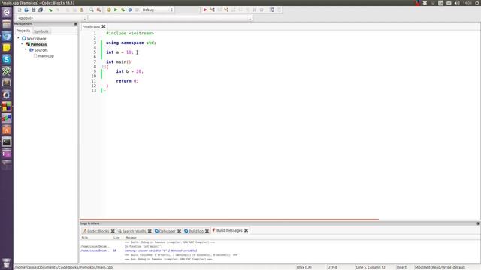Open the Debugging windows icon
The image size is (481, 270).
click(272, 10)
